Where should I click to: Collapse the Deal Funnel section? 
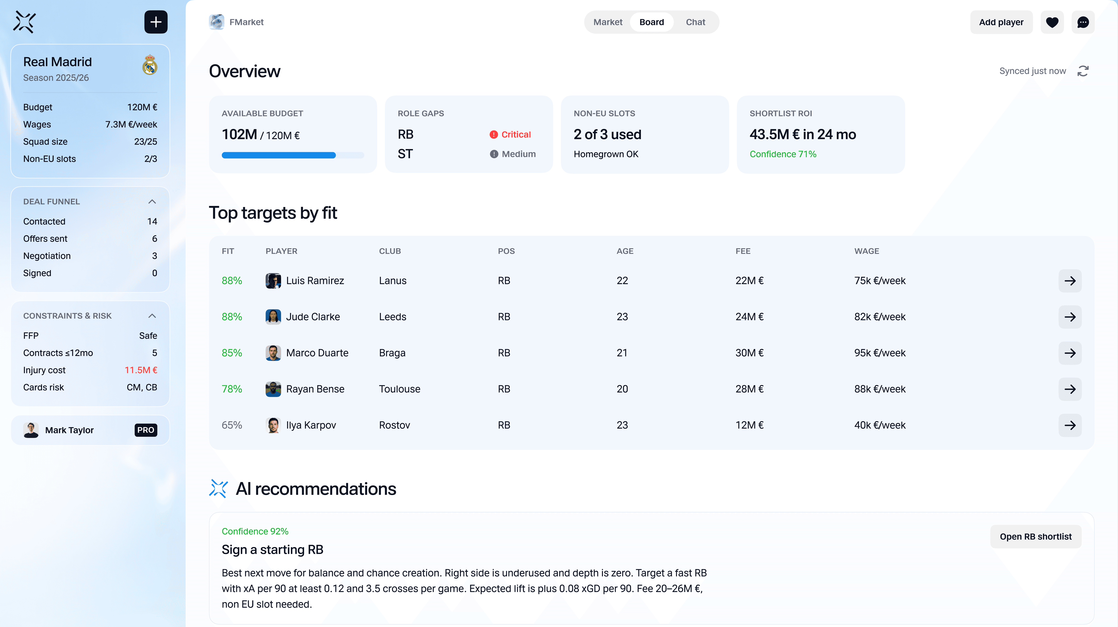[152, 202]
